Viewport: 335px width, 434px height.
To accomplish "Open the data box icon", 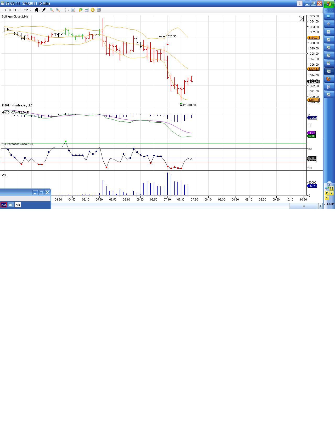I will [73, 10].
